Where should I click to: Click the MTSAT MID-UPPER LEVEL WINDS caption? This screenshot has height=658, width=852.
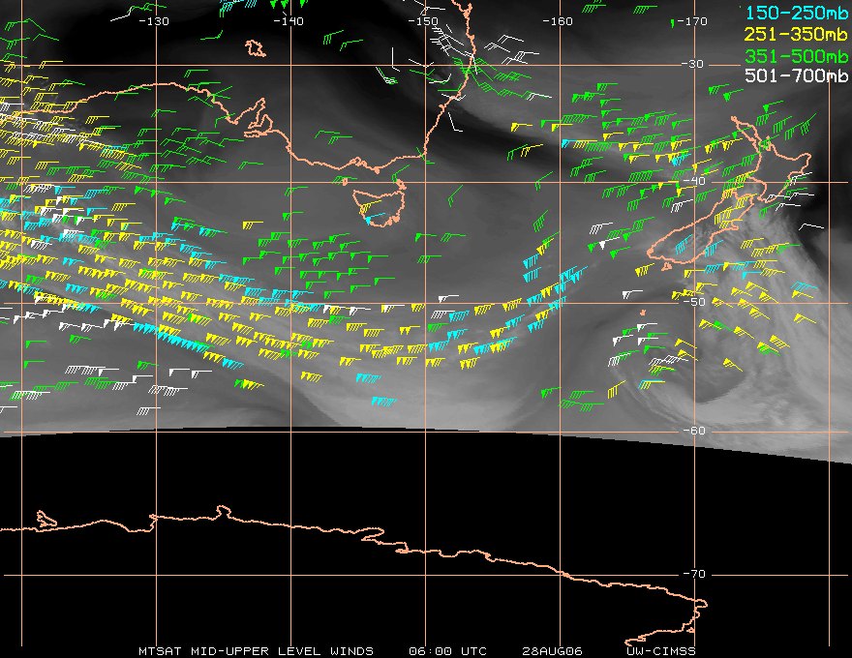tap(256, 651)
